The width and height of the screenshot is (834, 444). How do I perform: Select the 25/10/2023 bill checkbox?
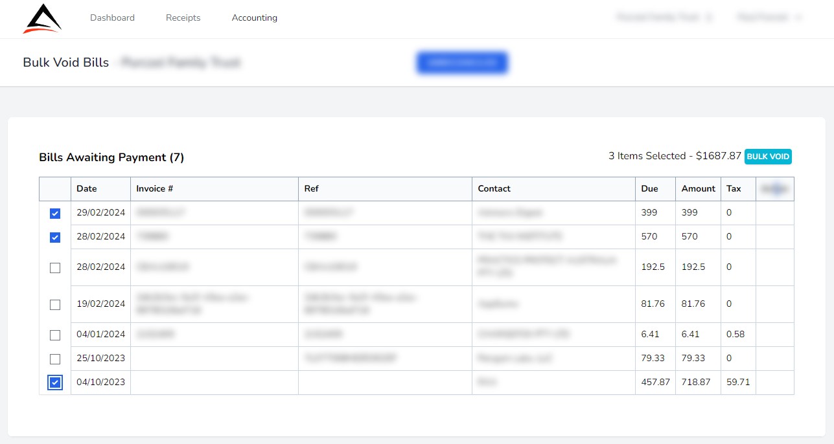pos(55,359)
